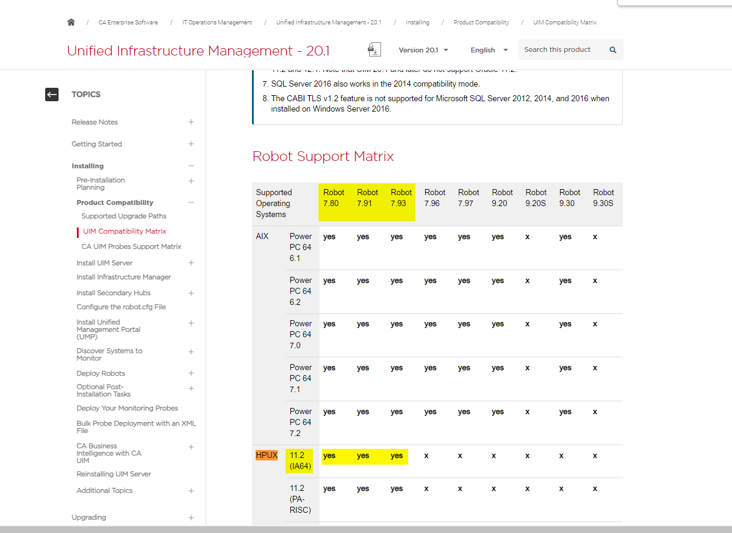The height and width of the screenshot is (533, 732).
Task: Collapse the Product Compatibility subsection
Action: [x=191, y=202]
